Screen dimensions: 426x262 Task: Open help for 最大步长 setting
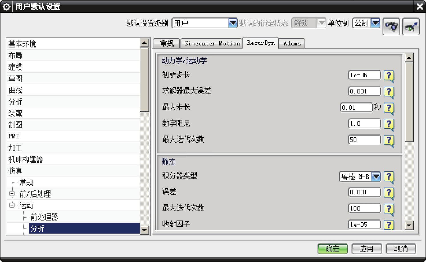389,108
